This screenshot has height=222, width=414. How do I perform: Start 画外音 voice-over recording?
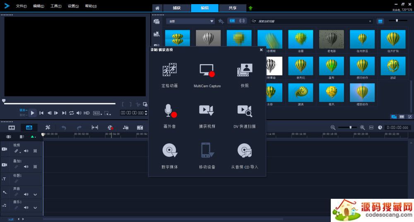169,111
